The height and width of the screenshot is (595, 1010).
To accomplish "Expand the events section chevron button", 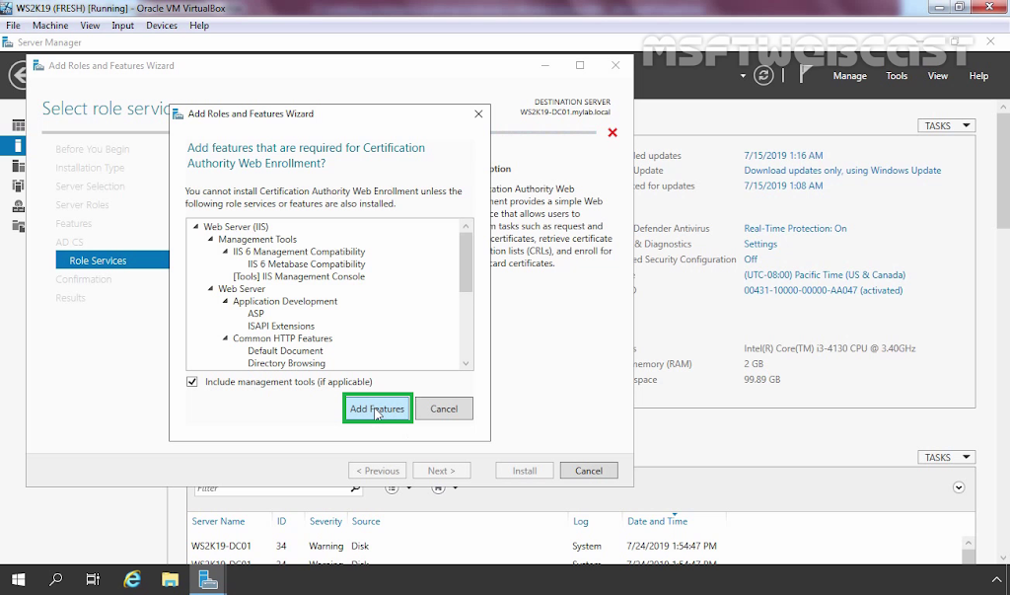I will click(x=959, y=487).
